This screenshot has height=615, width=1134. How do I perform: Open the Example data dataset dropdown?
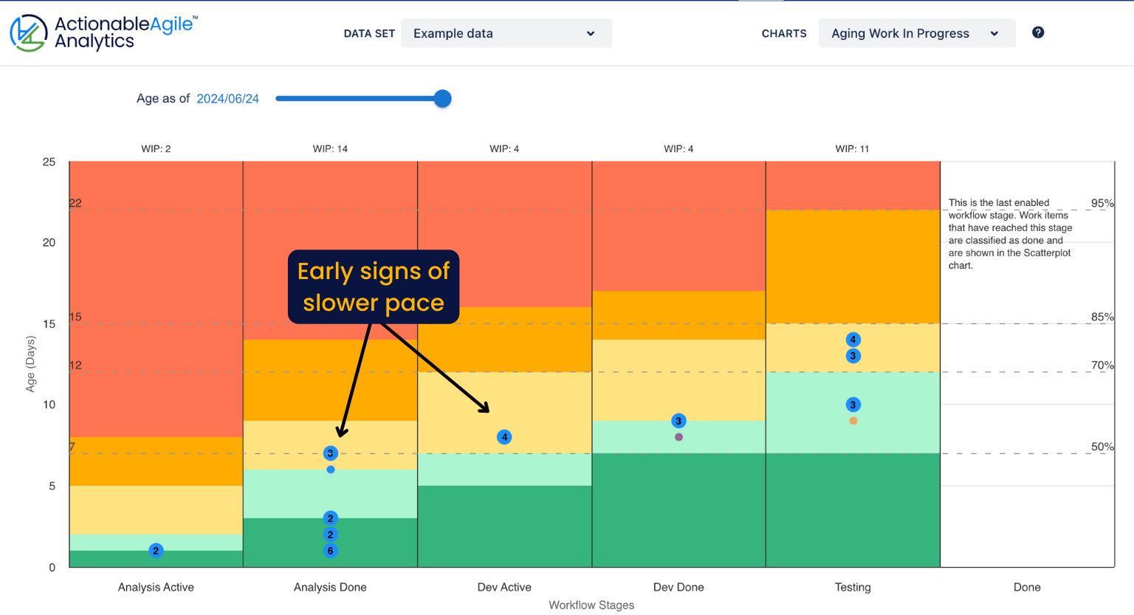point(506,32)
